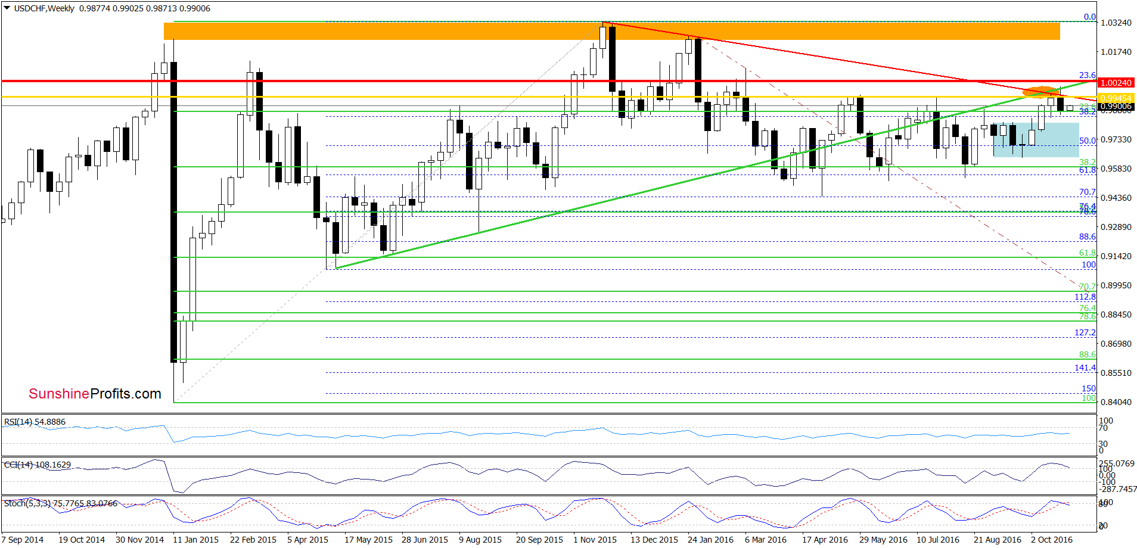This screenshot has width=1137, height=548.
Task: Select the 127.2 Fibonacci level label
Action: tap(1085, 332)
